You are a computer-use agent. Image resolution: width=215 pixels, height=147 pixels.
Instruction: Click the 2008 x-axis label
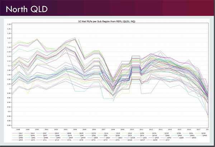(113, 129)
